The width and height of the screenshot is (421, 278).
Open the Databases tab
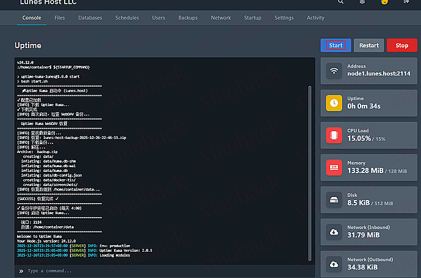tap(90, 18)
